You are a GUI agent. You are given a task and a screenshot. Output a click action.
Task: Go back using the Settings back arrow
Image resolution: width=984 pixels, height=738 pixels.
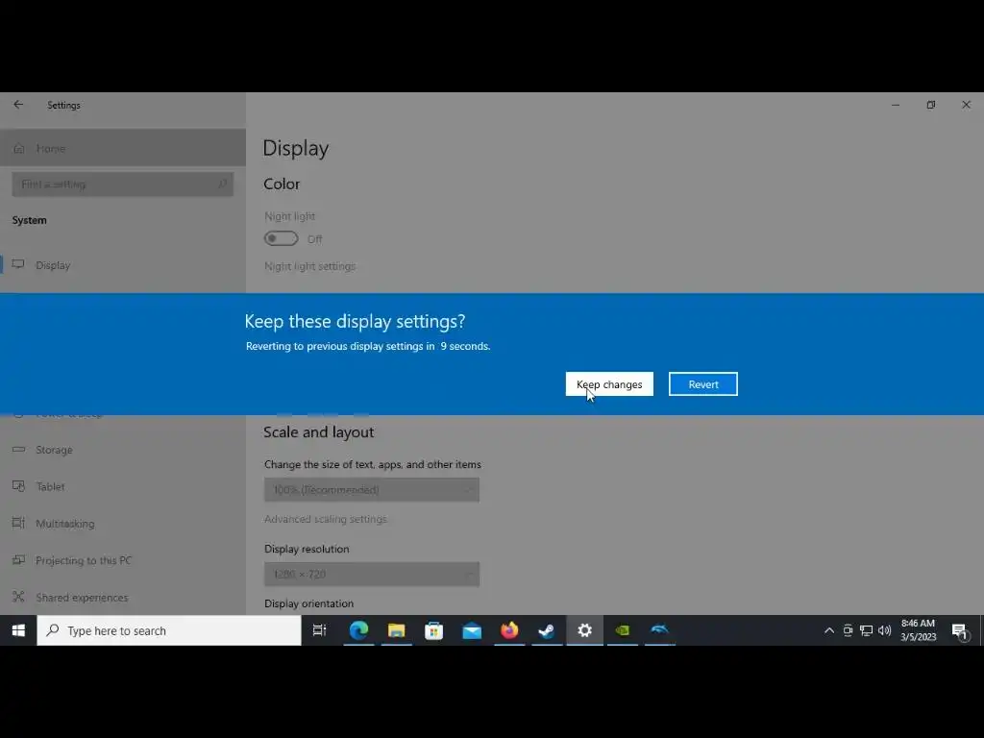pyautogui.click(x=18, y=105)
